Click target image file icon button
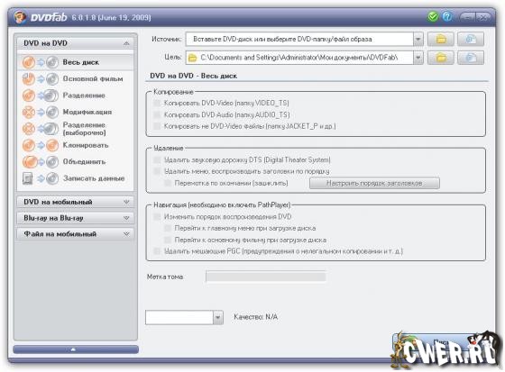 pyautogui.click(x=471, y=58)
